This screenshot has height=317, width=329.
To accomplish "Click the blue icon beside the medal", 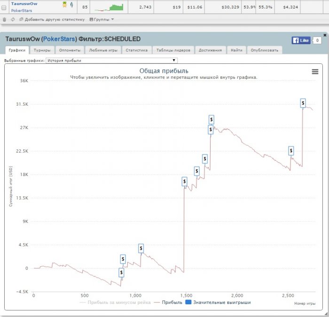I will pyautogui.click(x=71, y=5).
